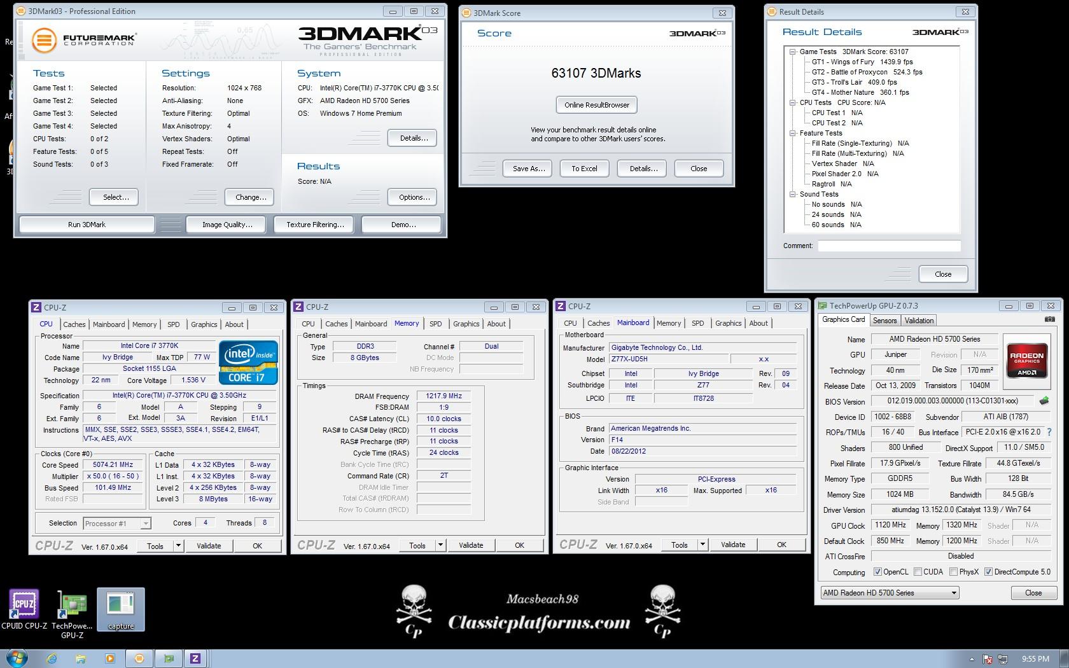Click Texture Filtering... button in 3DMark03
This screenshot has height=668, width=1069.
pos(315,225)
